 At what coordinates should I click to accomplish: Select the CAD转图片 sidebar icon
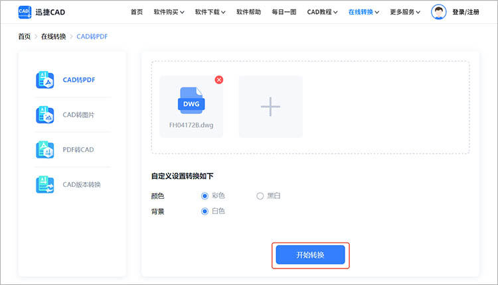44,115
